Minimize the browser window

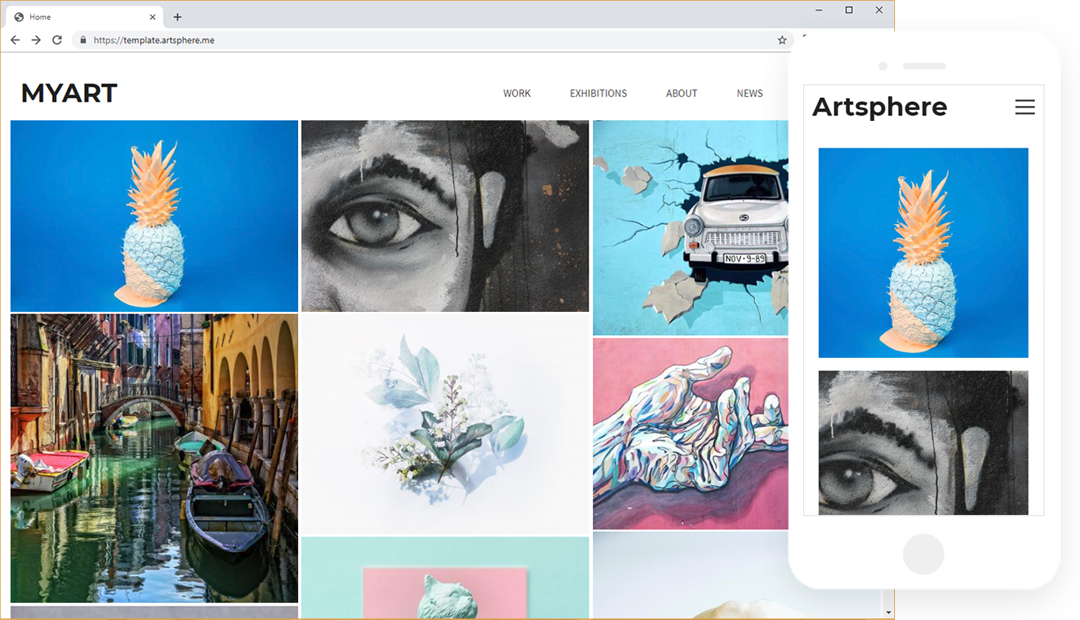[x=819, y=10]
